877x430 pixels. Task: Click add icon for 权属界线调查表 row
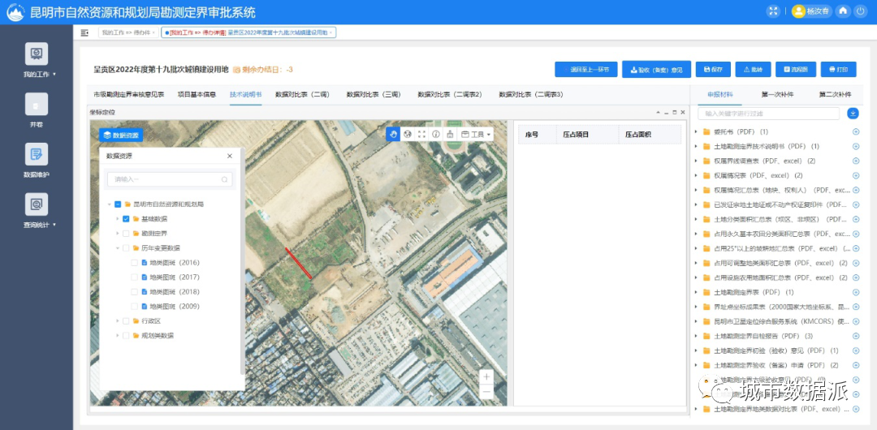point(856,161)
